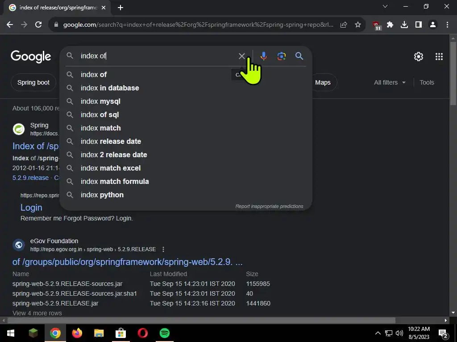Screen dimensions: 457x342
Task: Select the suggestion 'index in database'
Action: point(186,88)
